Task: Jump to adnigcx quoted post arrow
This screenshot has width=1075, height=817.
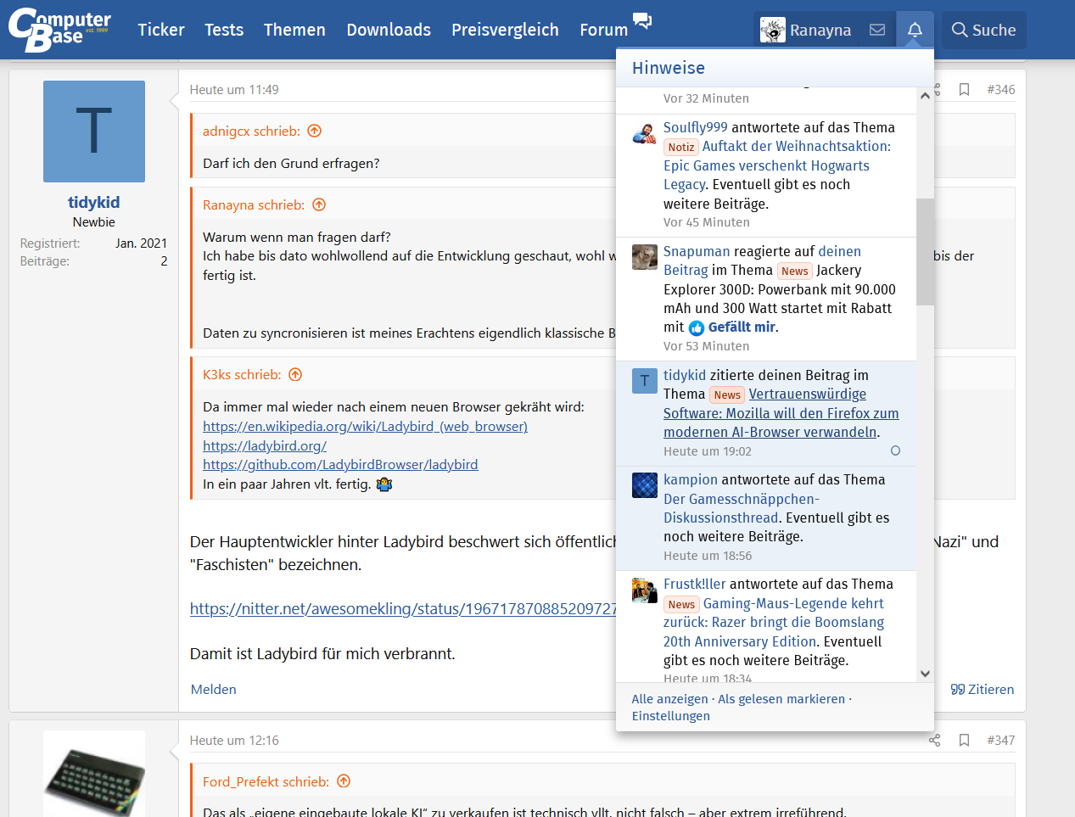Action: point(315,131)
